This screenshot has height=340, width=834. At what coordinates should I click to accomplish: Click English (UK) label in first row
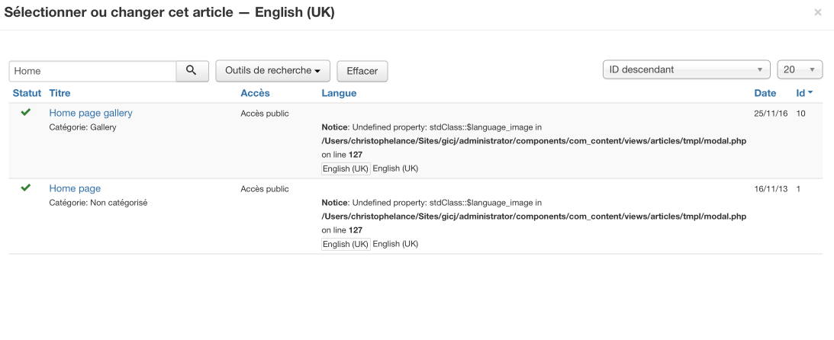point(346,168)
